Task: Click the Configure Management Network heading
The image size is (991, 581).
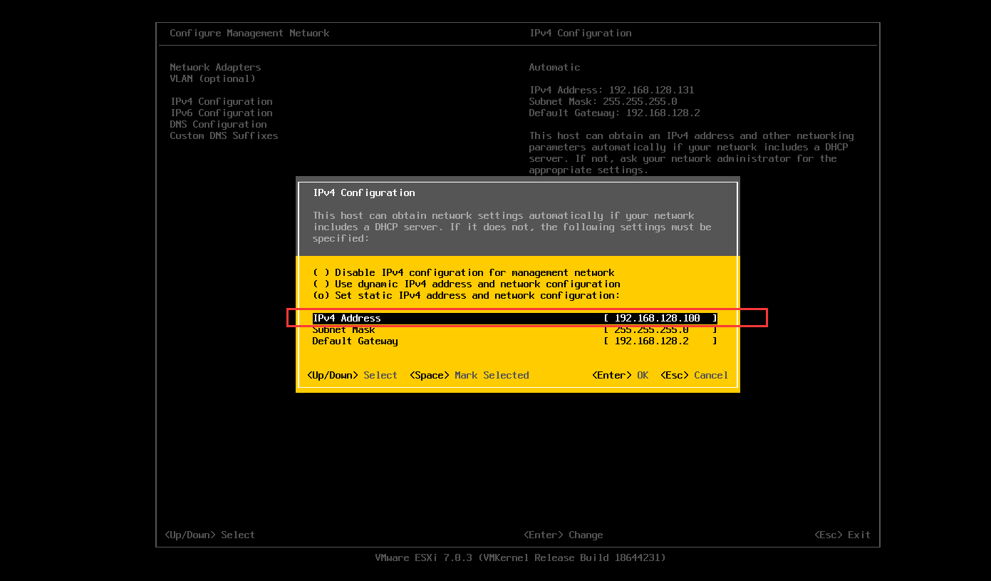Action: [249, 33]
